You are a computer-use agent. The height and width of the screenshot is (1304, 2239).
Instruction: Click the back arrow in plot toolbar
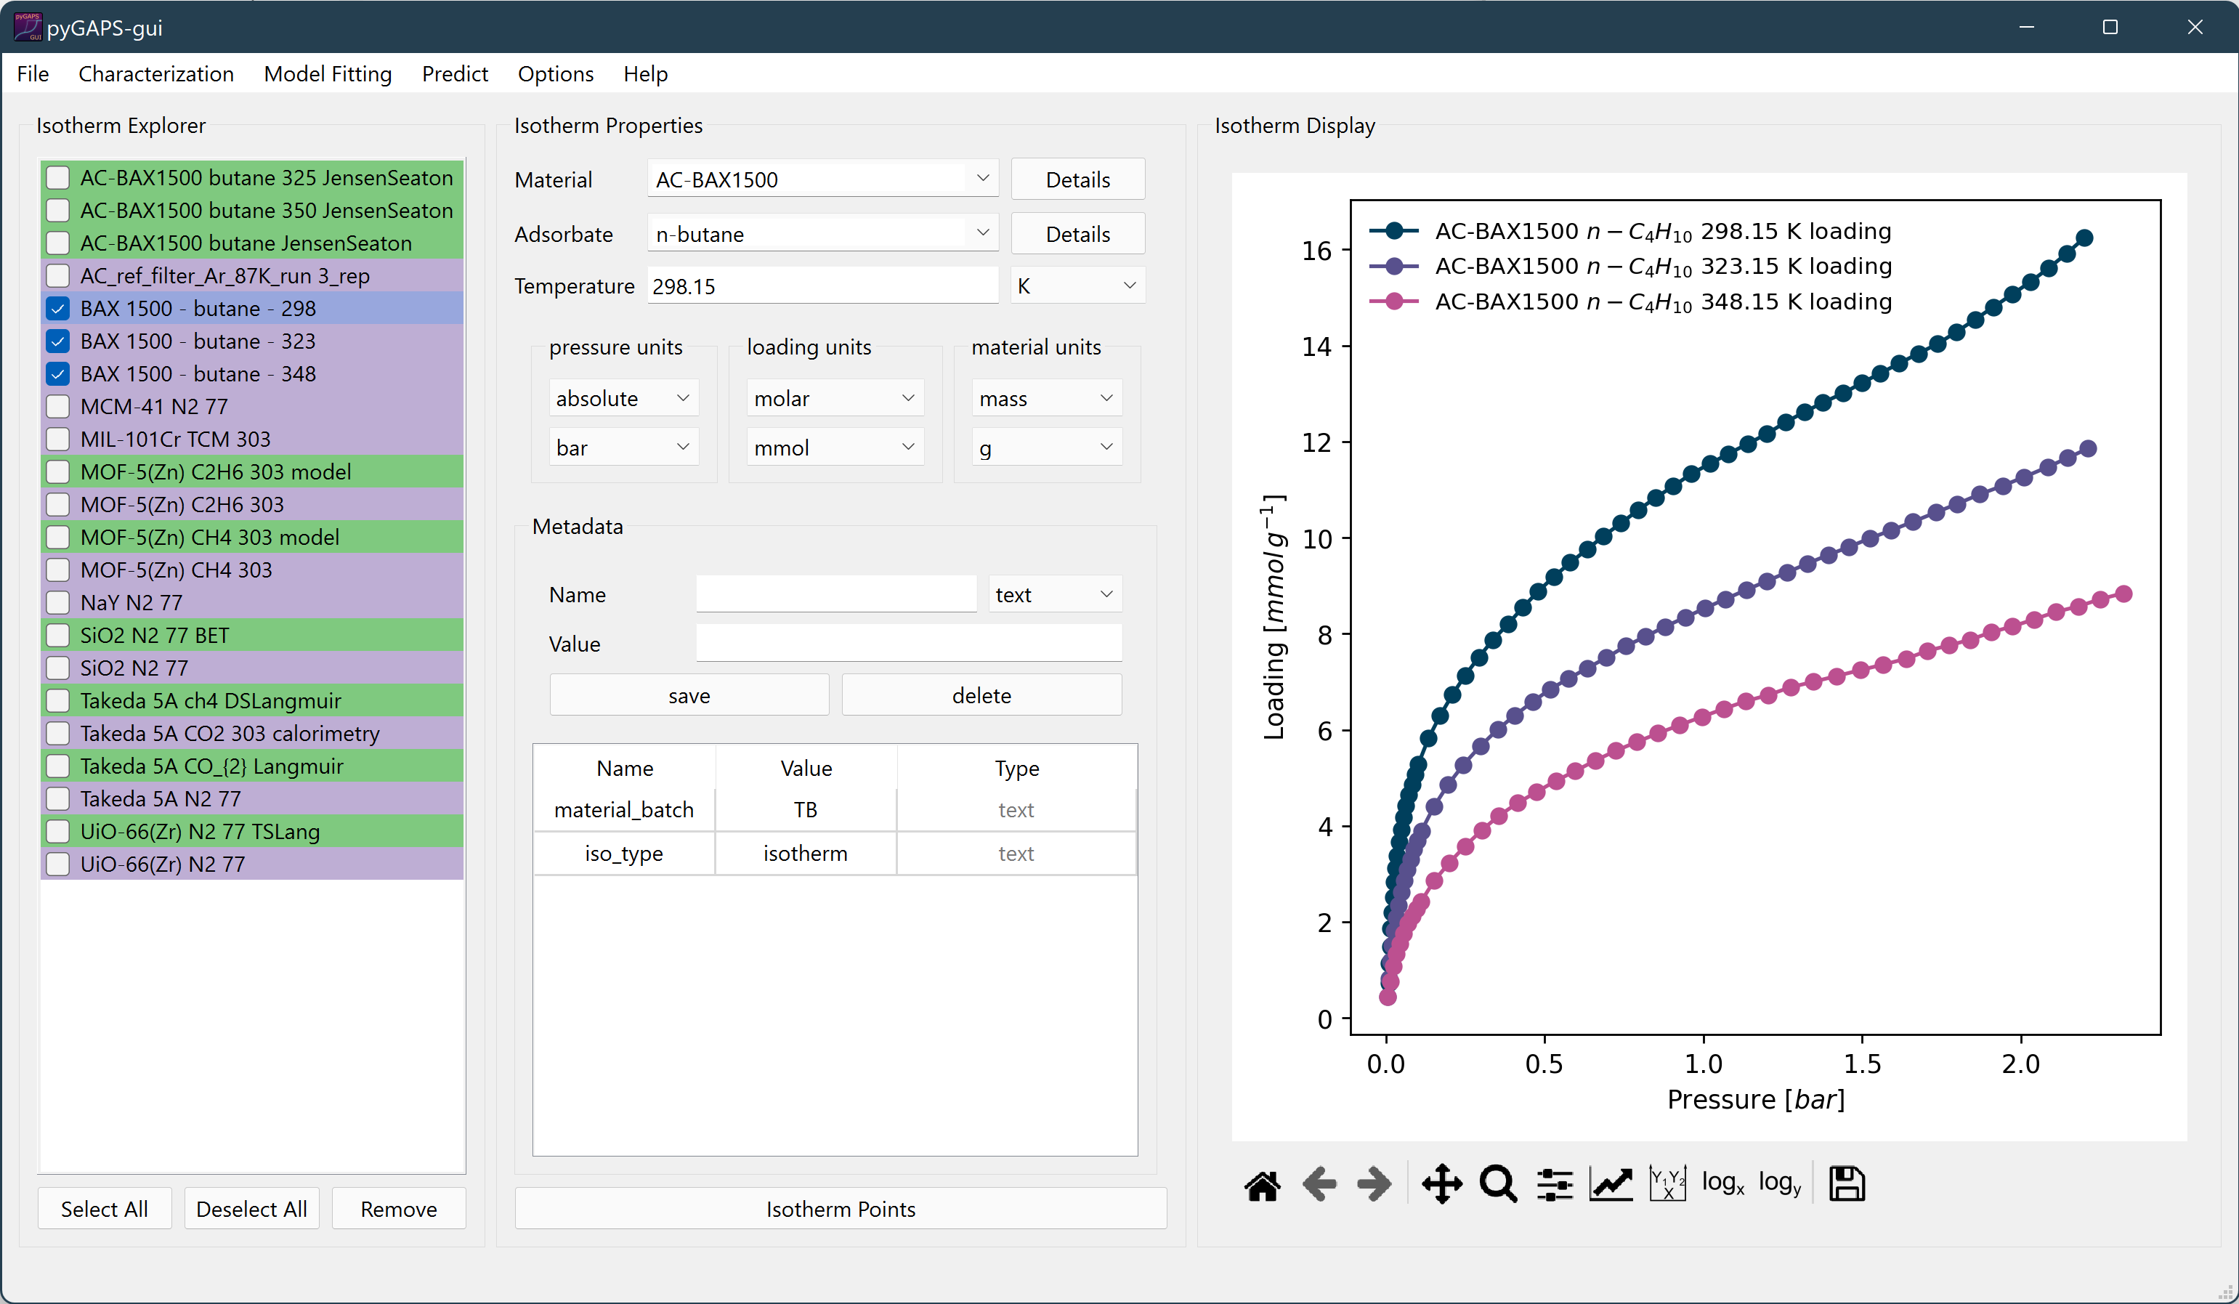1319,1184
